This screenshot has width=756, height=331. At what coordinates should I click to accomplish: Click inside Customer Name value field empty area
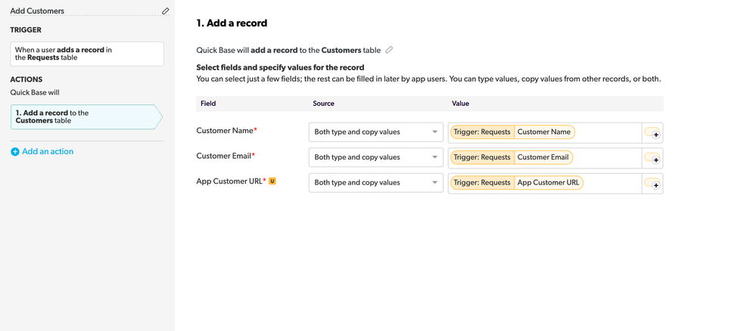(608, 132)
